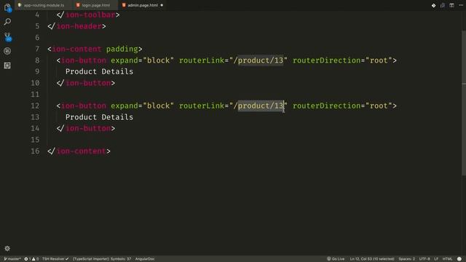Open the More Actions ellipsis menu
The width and height of the screenshot is (466, 262).
click(x=461, y=5)
